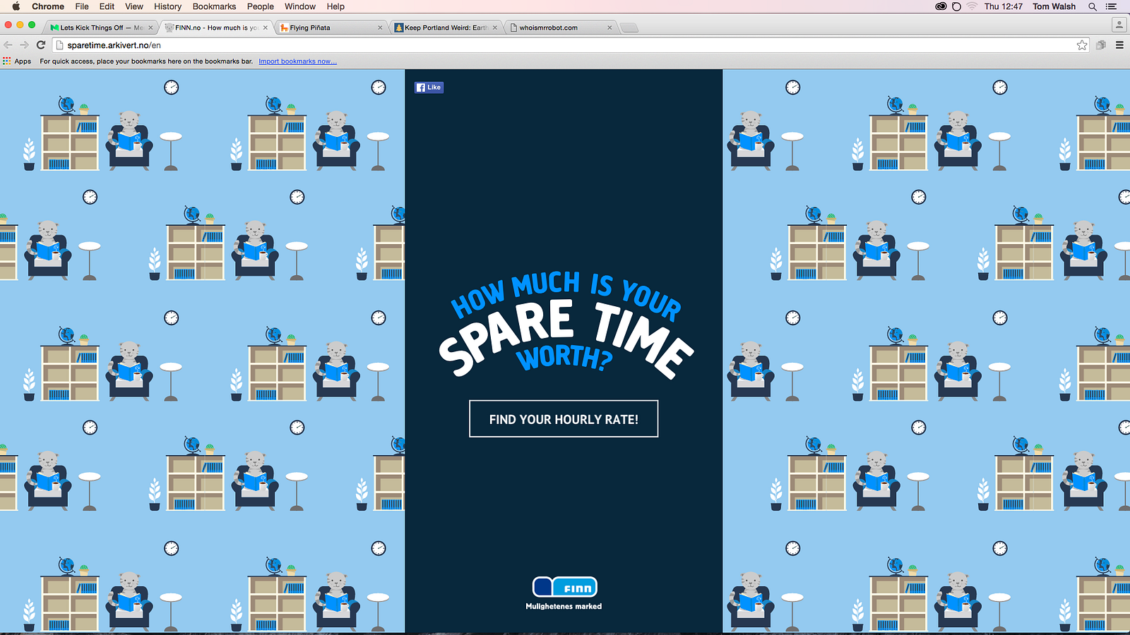Image resolution: width=1130 pixels, height=635 pixels.
Task: Click the Tom Walsh user menu
Action: click(1054, 6)
